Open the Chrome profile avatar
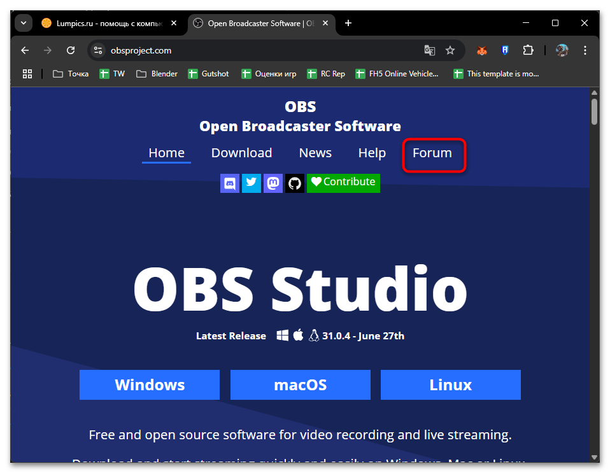 click(562, 50)
